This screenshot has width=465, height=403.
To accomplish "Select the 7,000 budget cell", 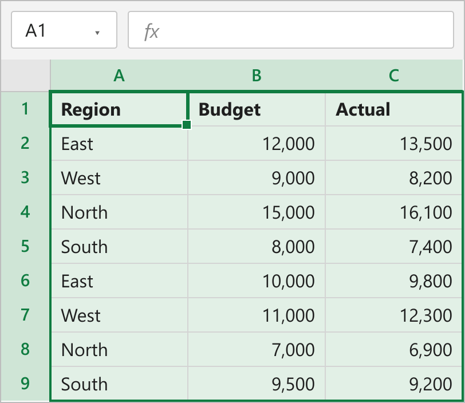I will (257, 349).
